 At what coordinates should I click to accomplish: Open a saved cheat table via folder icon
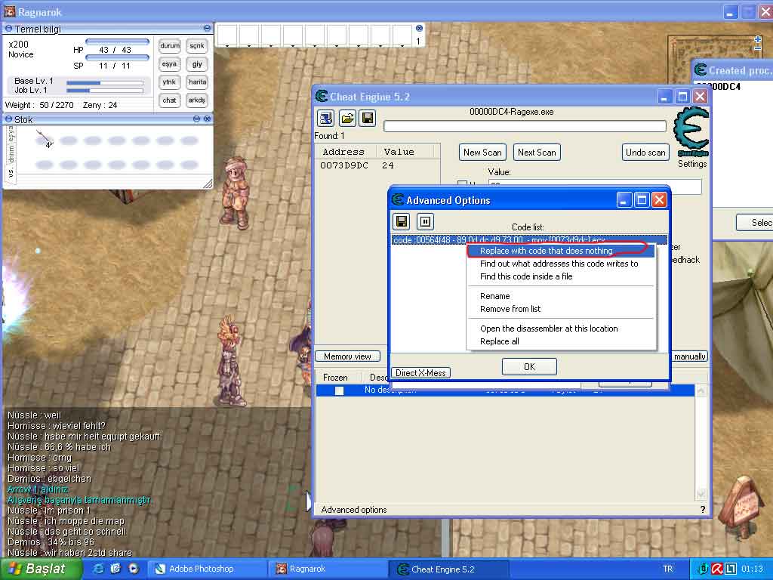[x=347, y=118]
